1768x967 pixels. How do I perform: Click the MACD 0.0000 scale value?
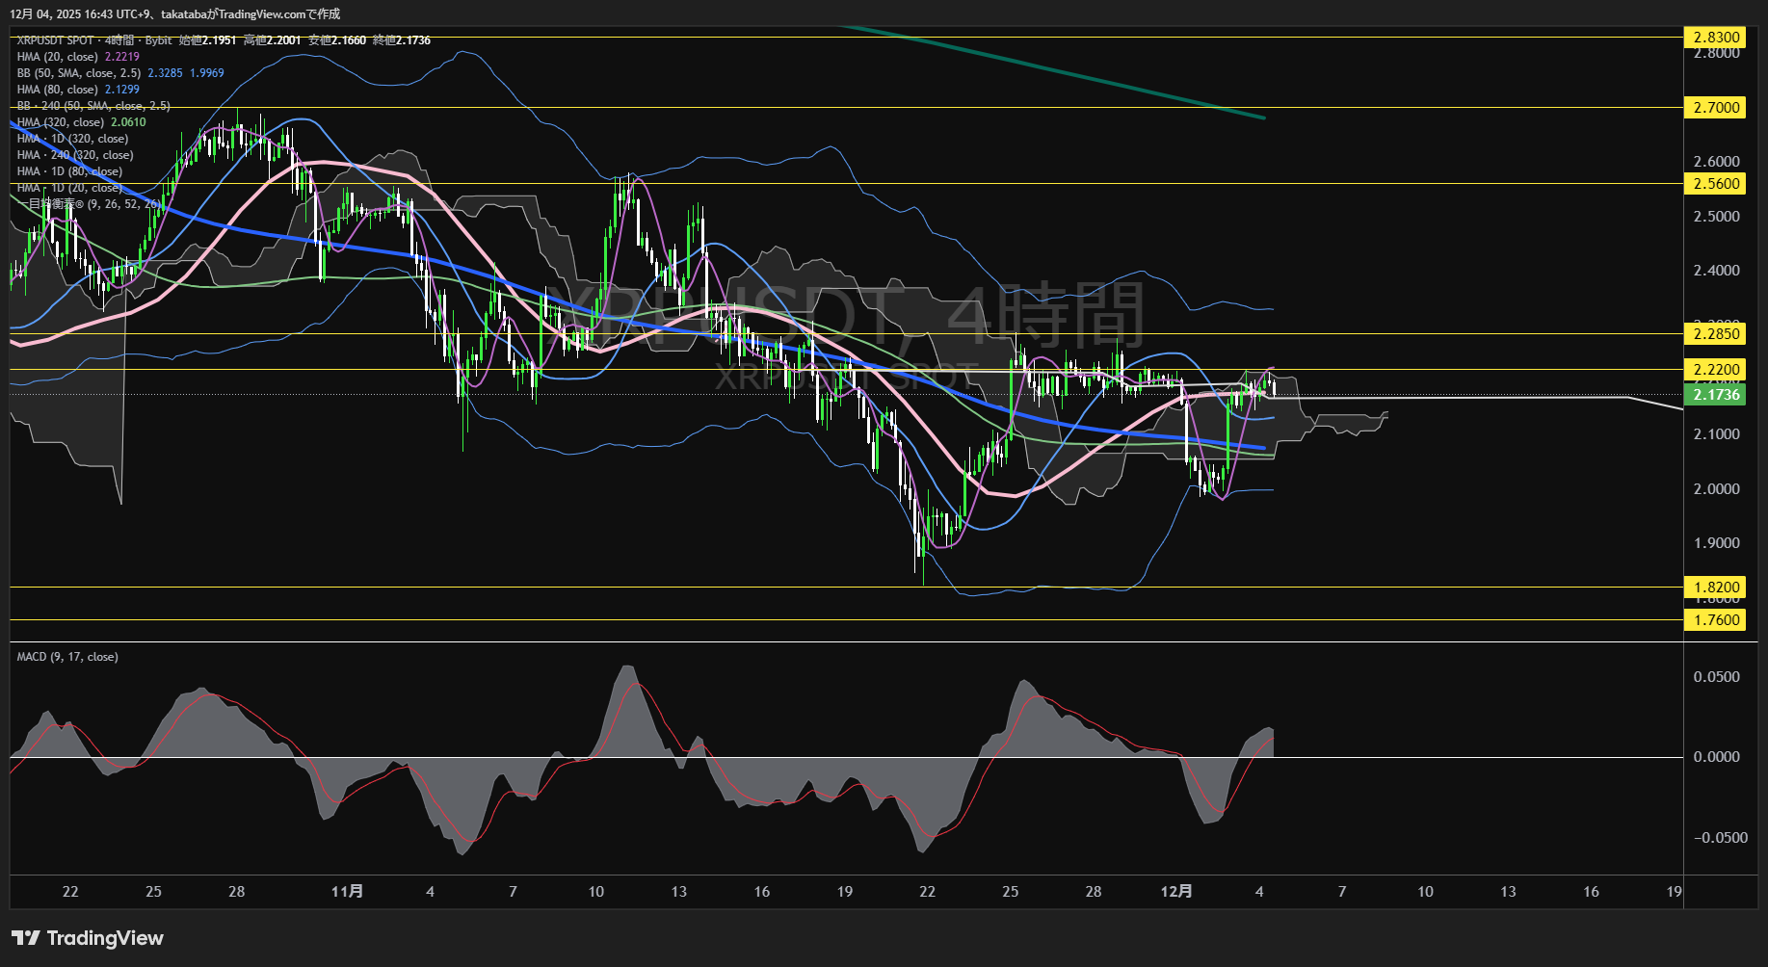pyautogui.click(x=1716, y=757)
